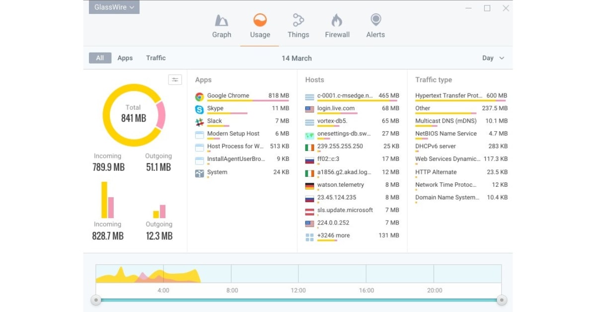Open the Things network icon
Viewport: 596px width, 312px height.
click(x=298, y=20)
